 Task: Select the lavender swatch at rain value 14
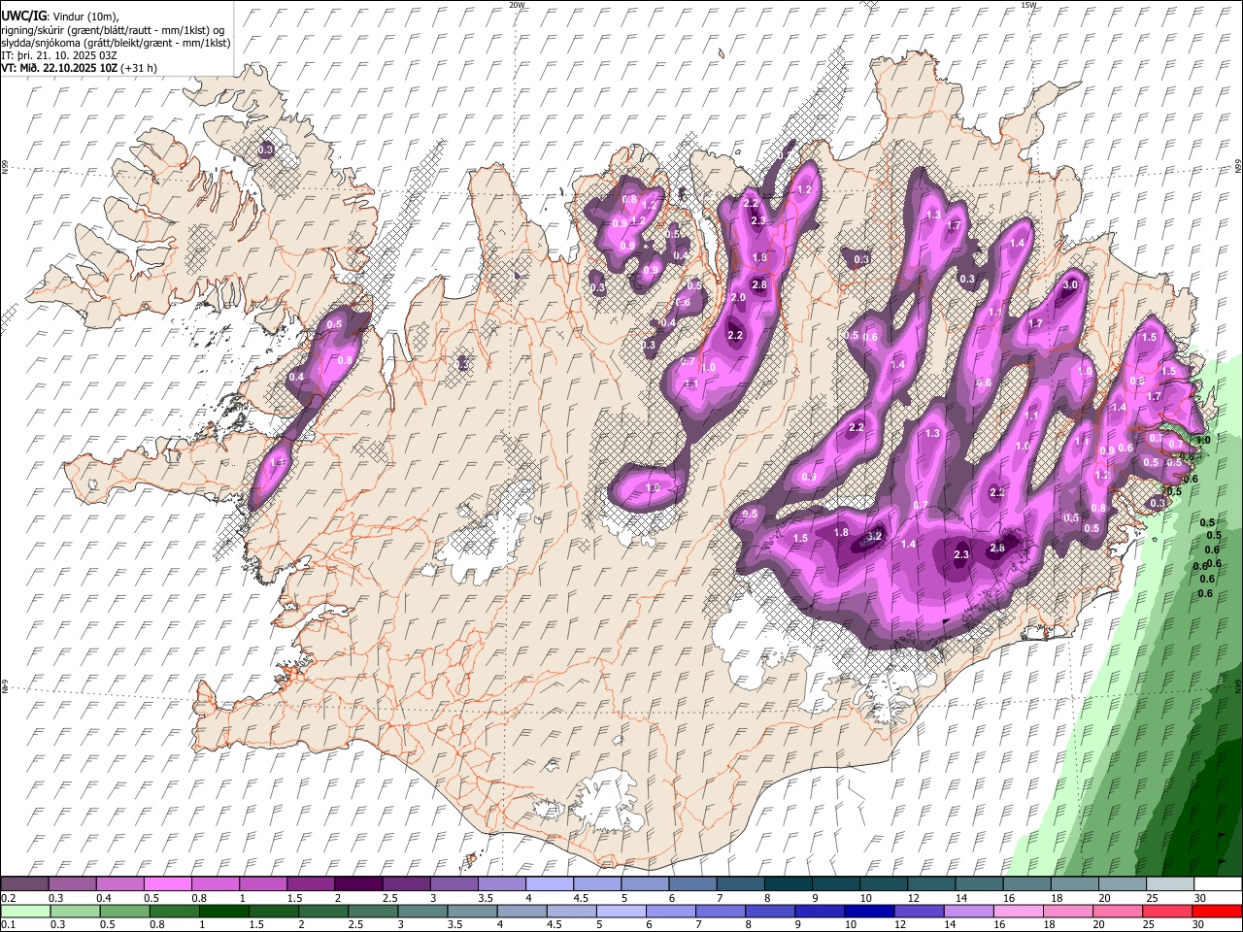coord(968,912)
